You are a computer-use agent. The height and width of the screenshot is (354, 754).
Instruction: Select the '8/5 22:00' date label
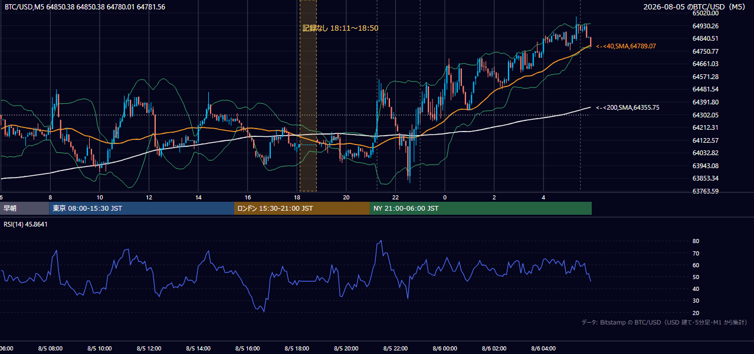[395, 349]
